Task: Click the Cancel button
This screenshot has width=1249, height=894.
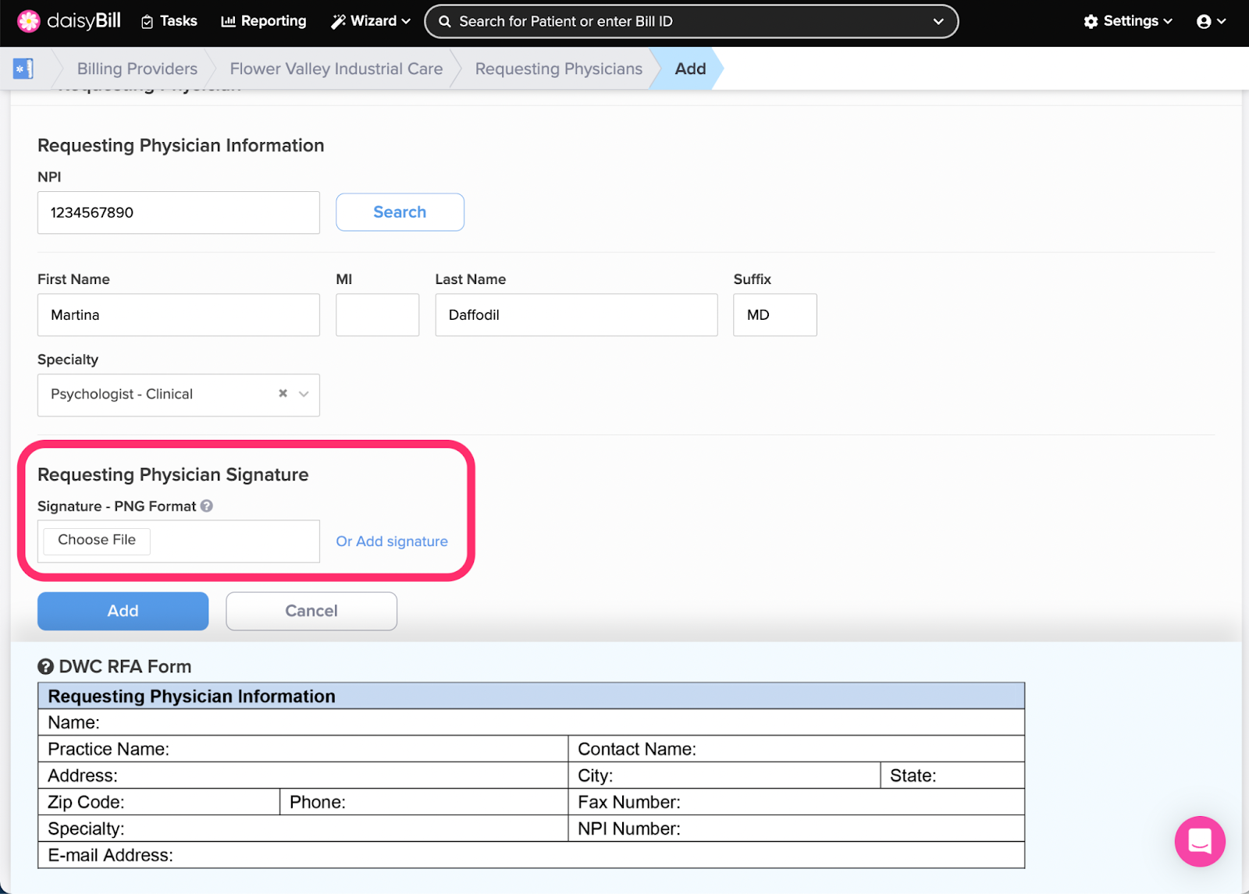Action: (x=311, y=611)
